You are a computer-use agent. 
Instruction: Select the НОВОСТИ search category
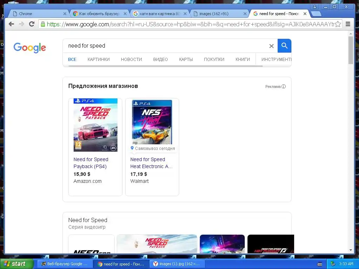pos(131,60)
